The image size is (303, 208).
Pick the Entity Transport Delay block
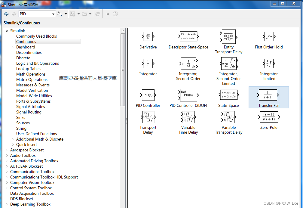(228, 36)
